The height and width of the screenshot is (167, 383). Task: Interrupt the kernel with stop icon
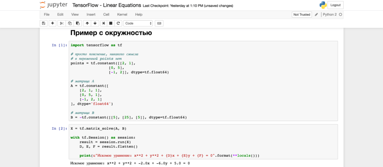click(111, 23)
